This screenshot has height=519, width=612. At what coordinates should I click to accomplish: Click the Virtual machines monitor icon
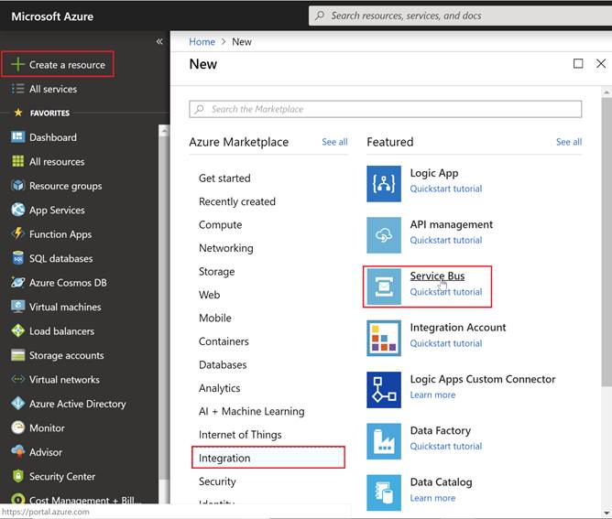tap(17, 307)
